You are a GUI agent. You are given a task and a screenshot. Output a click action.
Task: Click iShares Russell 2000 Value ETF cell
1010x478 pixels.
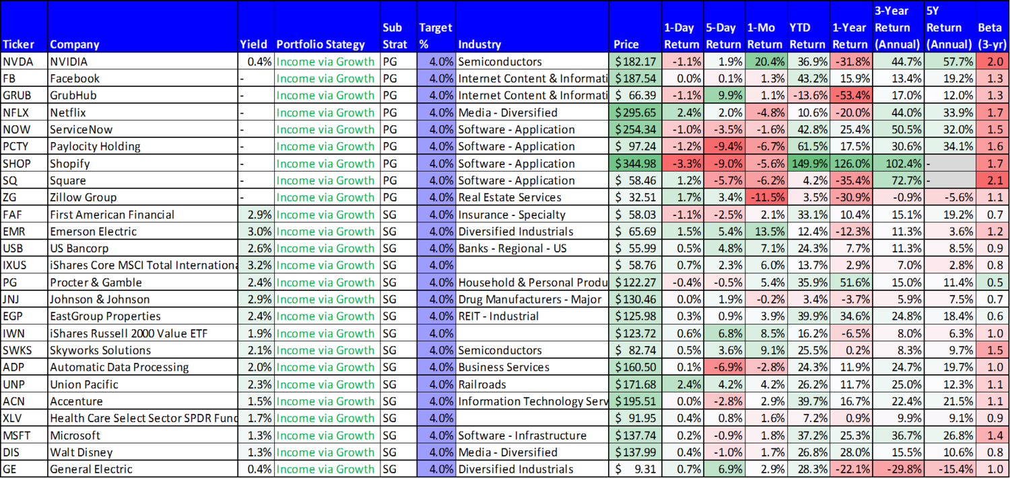coord(143,333)
